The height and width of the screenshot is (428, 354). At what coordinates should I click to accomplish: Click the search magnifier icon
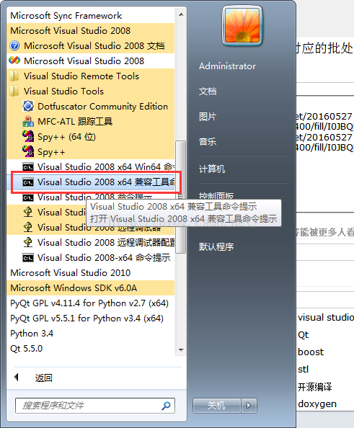tap(166, 406)
